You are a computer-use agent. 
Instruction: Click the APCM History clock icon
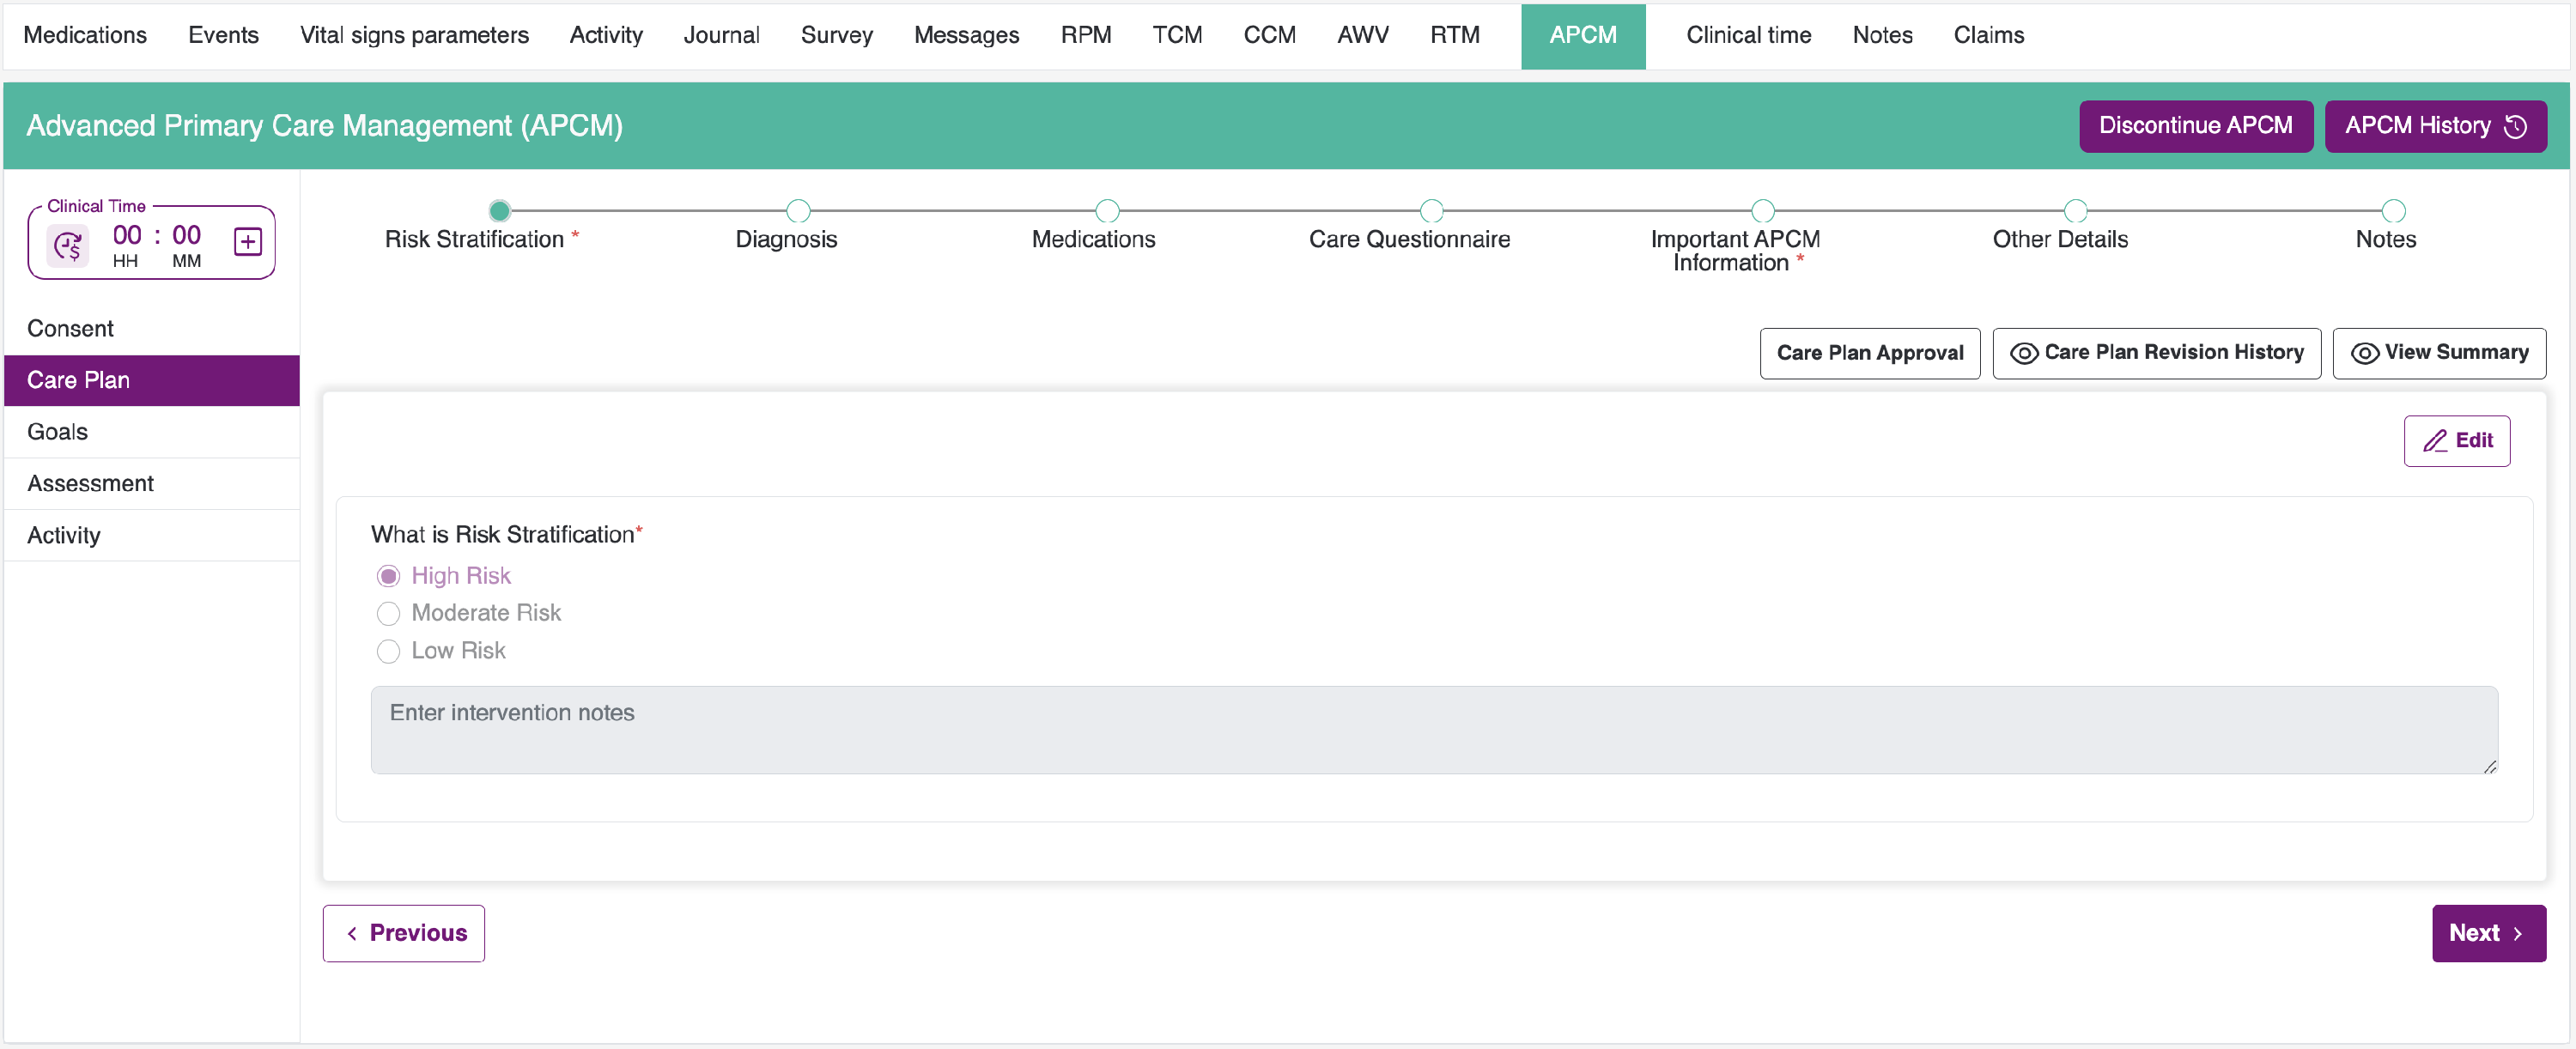pos(2516,126)
